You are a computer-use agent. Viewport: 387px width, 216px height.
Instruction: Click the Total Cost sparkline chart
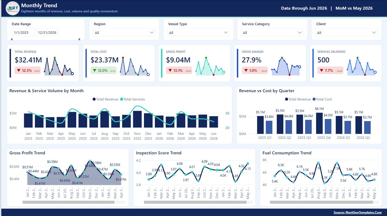tap(135, 66)
